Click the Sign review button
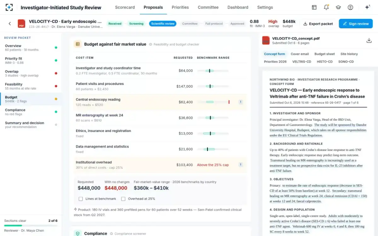Viewport: 378px width, 236px height. (x=356, y=24)
